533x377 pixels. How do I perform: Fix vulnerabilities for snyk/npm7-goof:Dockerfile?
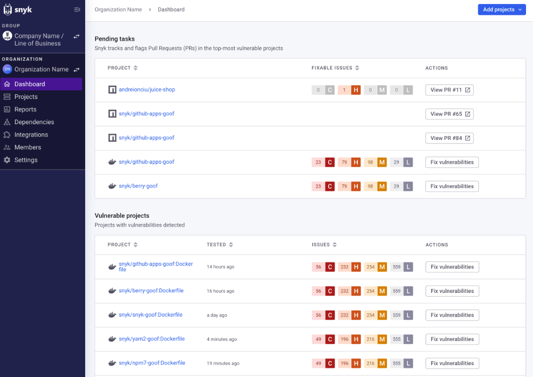452,364
